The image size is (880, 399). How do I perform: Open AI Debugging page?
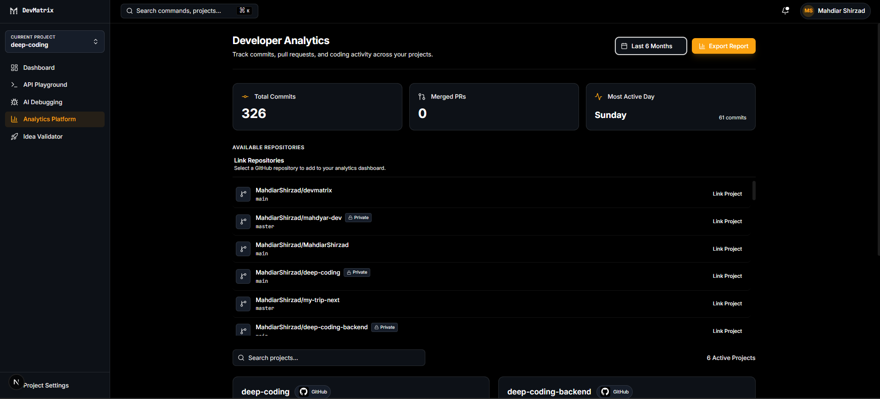tap(55, 102)
